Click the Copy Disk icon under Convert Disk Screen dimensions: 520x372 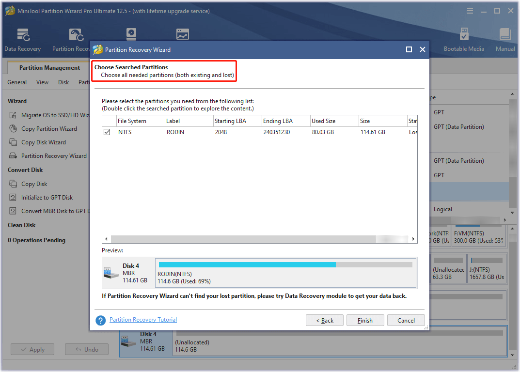point(13,184)
